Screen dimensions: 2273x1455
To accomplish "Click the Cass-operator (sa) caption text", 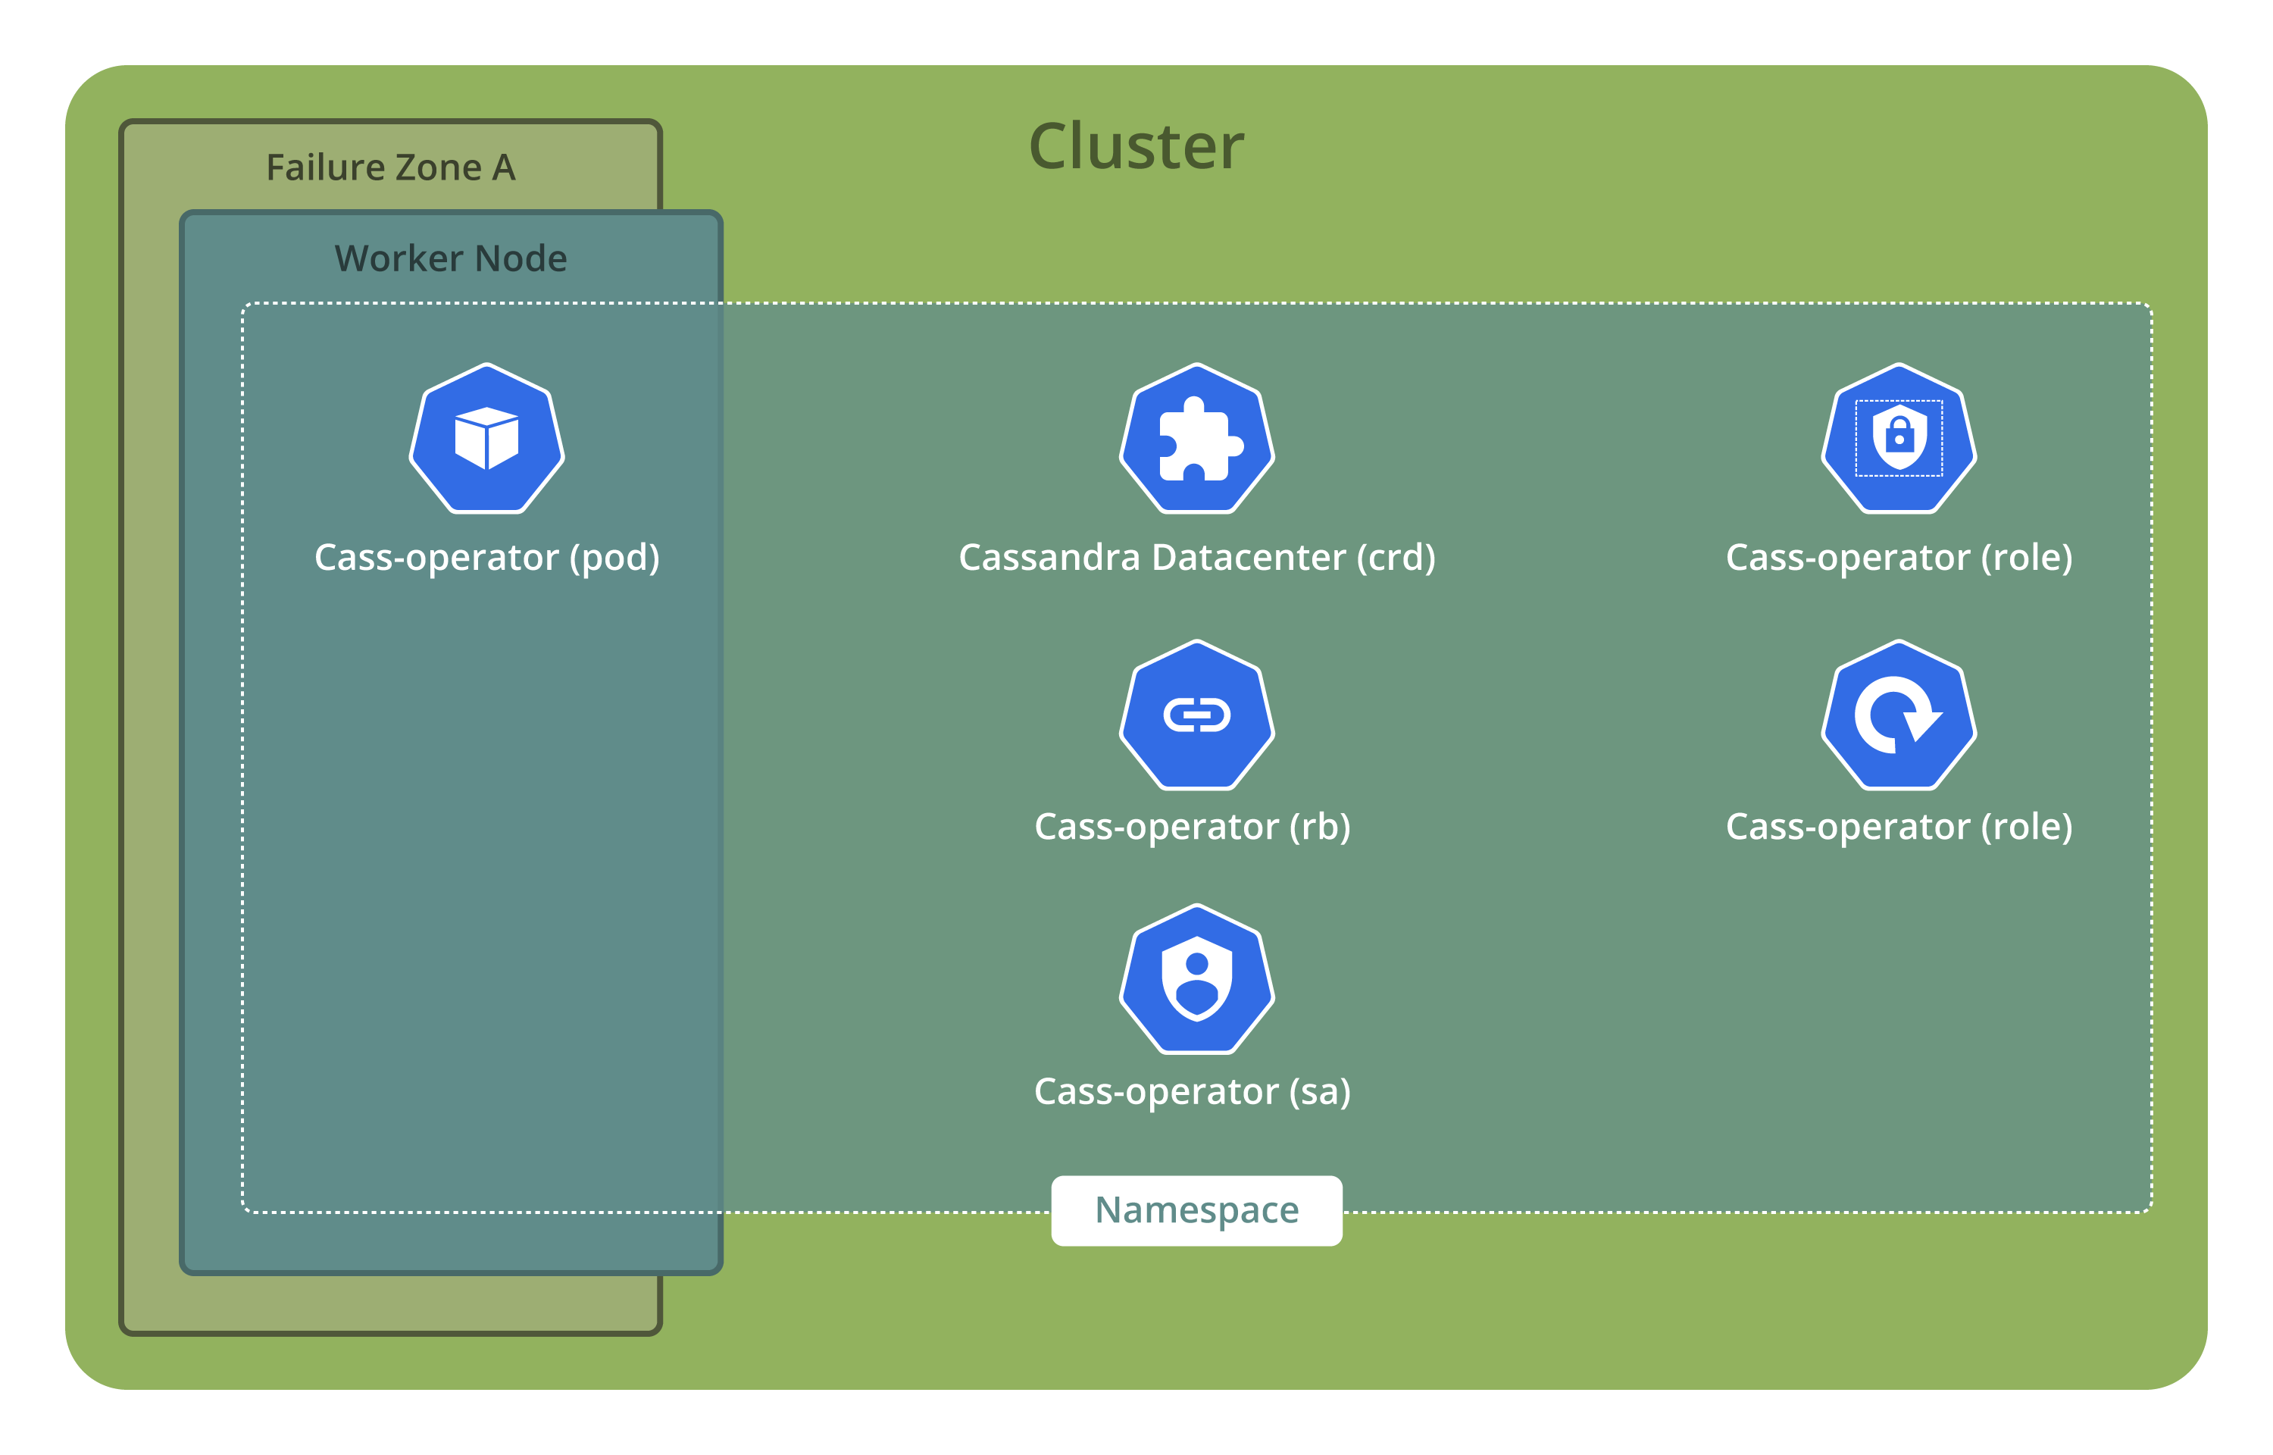I will (1193, 1091).
